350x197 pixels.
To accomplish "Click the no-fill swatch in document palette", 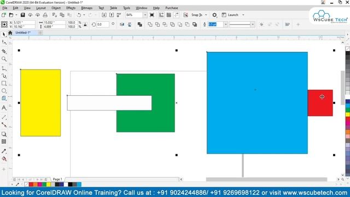I will point(27,184).
